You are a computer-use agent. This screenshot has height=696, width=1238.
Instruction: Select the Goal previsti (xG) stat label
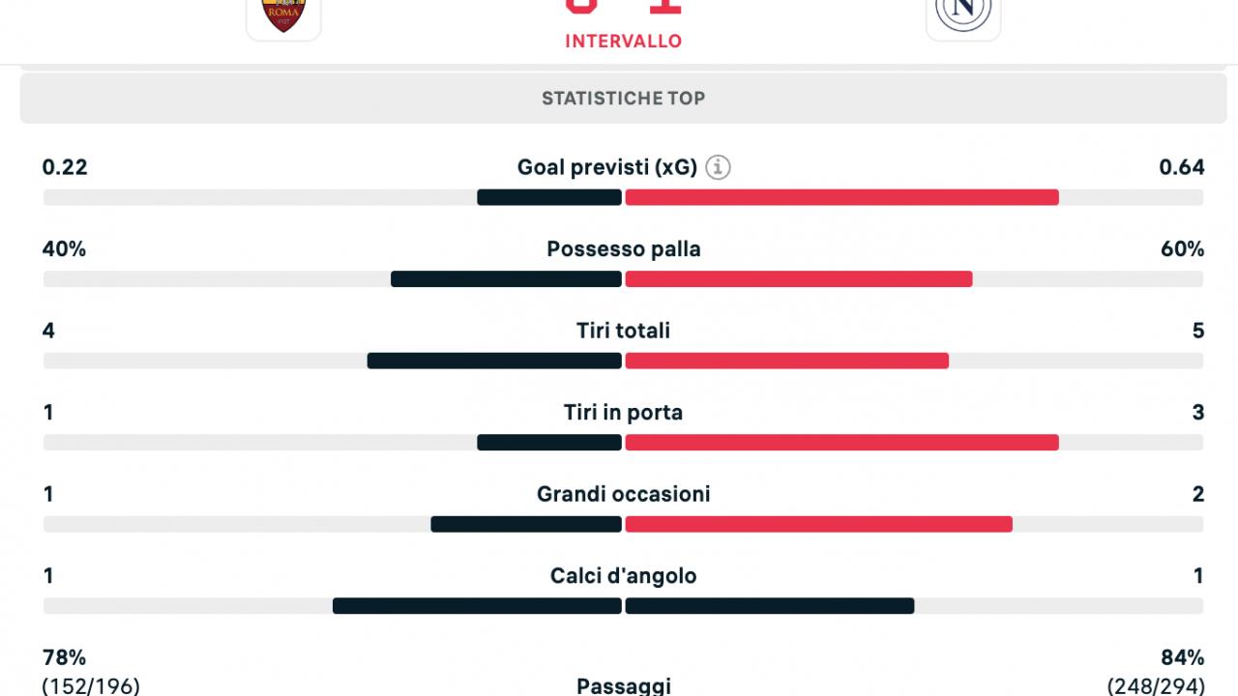point(607,167)
